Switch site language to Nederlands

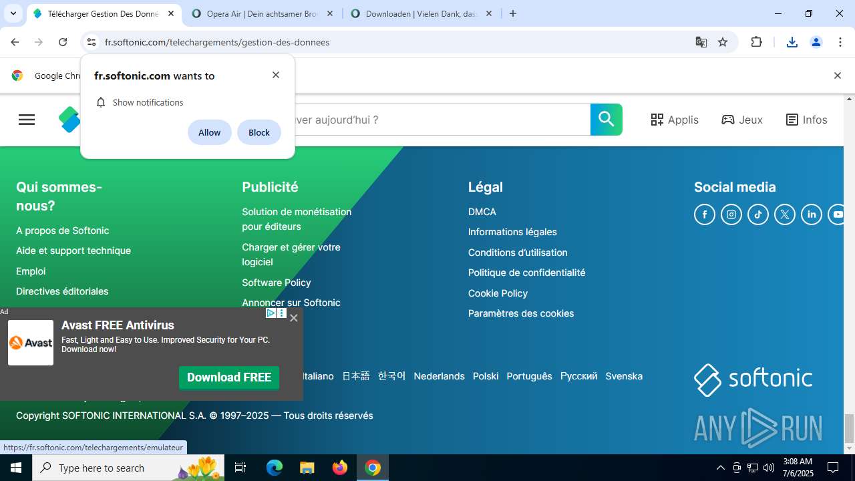pyautogui.click(x=439, y=376)
